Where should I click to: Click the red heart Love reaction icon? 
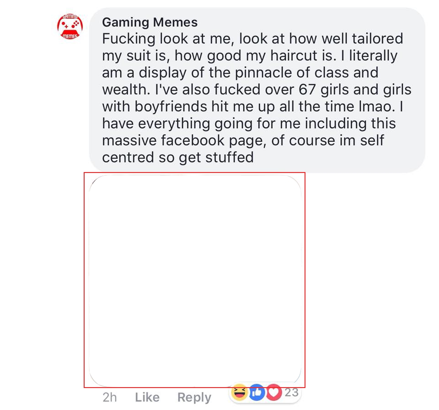tap(273, 392)
